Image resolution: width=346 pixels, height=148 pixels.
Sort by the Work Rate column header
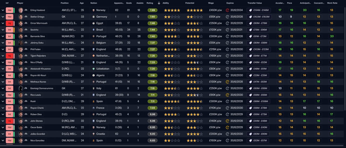pos(332,3)
